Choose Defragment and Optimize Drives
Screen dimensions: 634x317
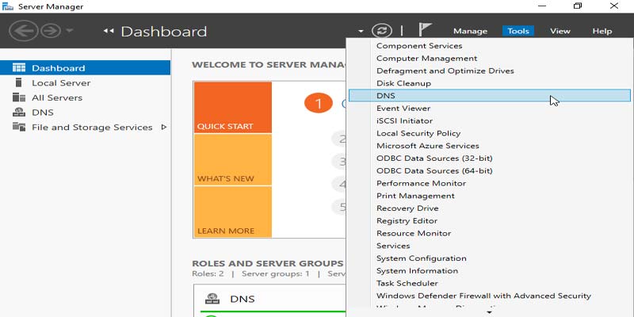(x=490, y=71)
